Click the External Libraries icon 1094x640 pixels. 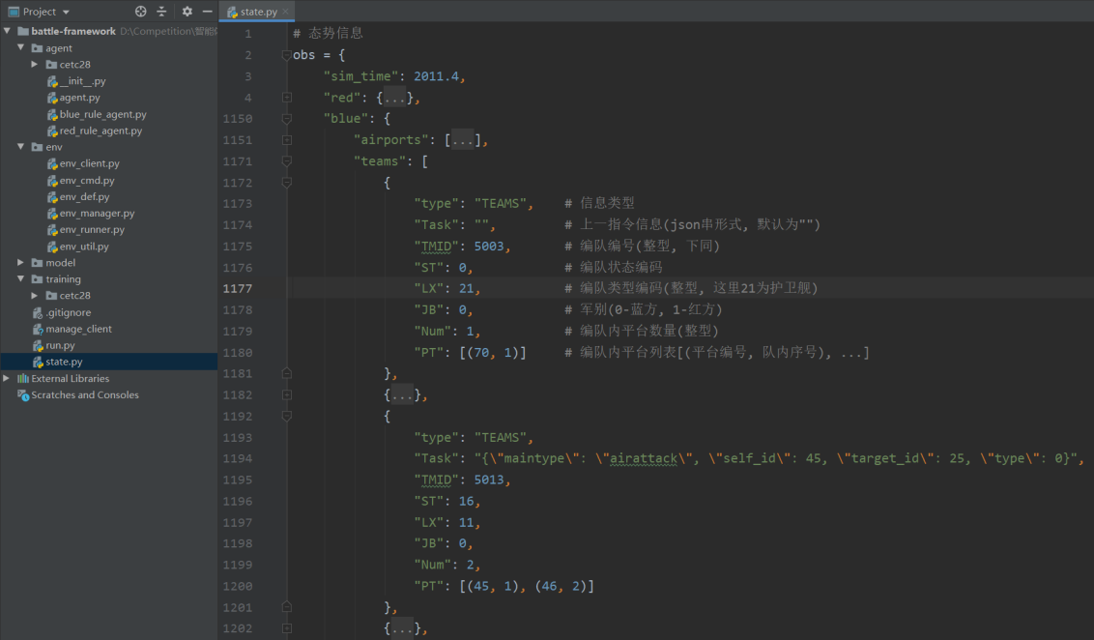23,378
